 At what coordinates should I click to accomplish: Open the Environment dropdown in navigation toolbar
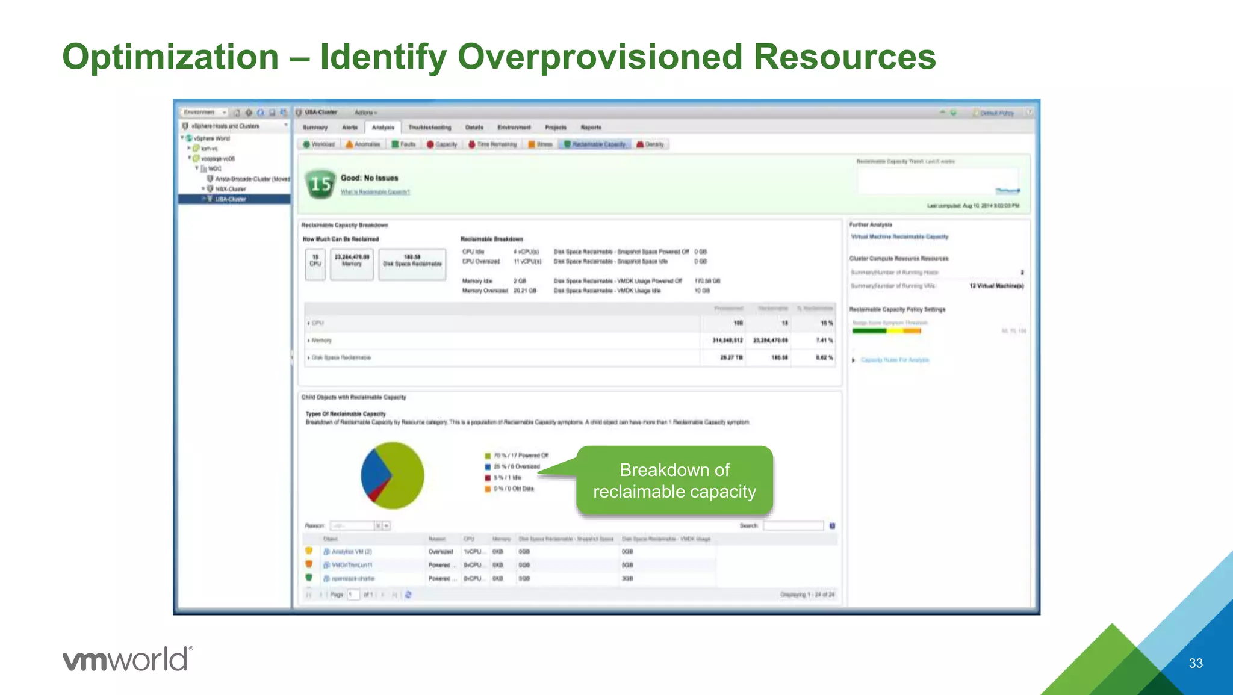(204, 112)
